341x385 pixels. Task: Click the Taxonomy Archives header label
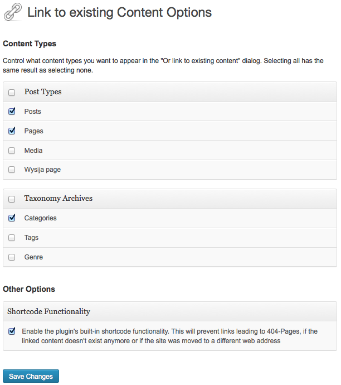point(59,198)
